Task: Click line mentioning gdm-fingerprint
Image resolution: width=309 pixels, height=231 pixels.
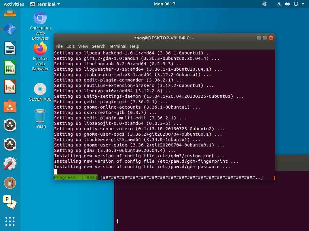Action: 146,161
